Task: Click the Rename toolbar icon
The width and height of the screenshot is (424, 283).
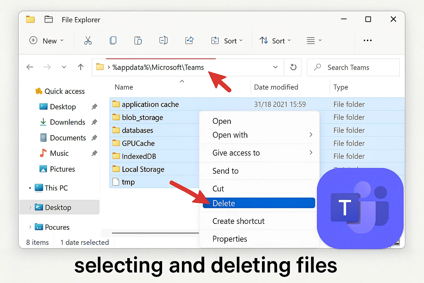Action: tap(163, 41)
